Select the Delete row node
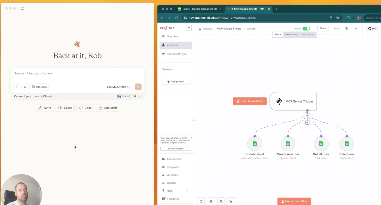 point(347,144)
